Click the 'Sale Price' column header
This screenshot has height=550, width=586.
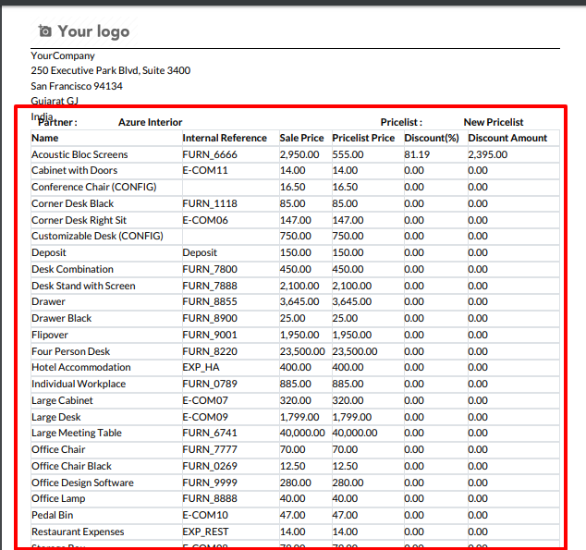[301, 138]
